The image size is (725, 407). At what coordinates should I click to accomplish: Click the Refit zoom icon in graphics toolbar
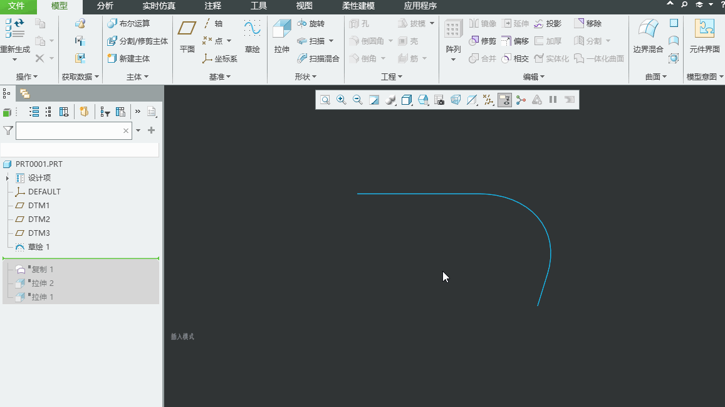click(325, 100)
